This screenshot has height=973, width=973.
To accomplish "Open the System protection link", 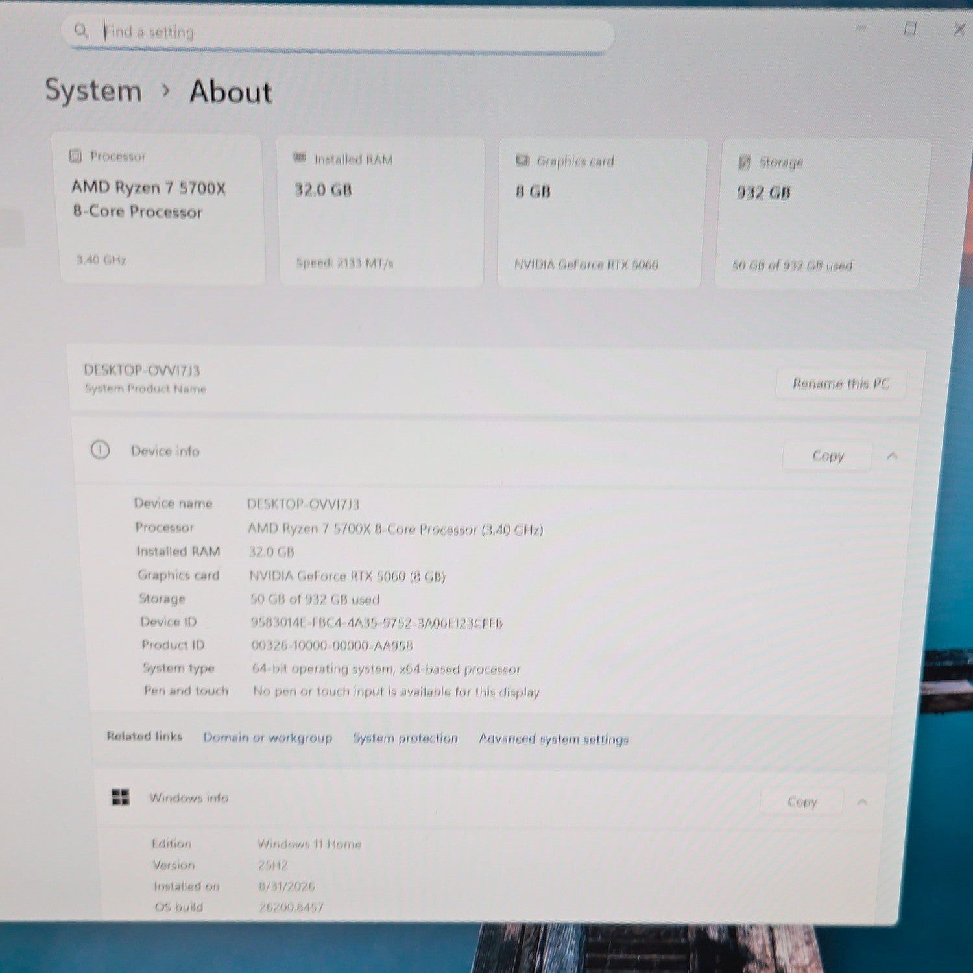I will [405, 738].
